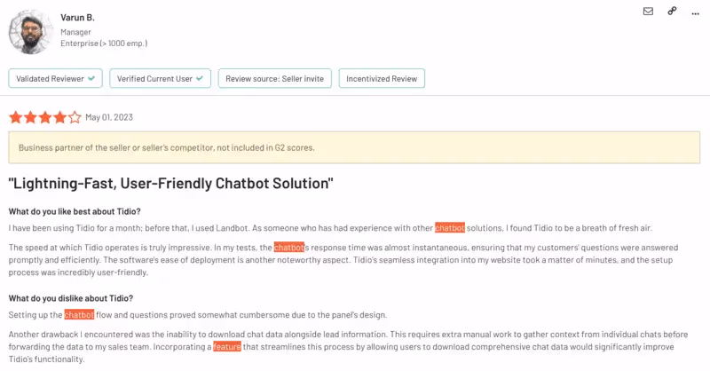Click Review source: Seller invite badge
The image size is (710, 371).
coord(274,78)
